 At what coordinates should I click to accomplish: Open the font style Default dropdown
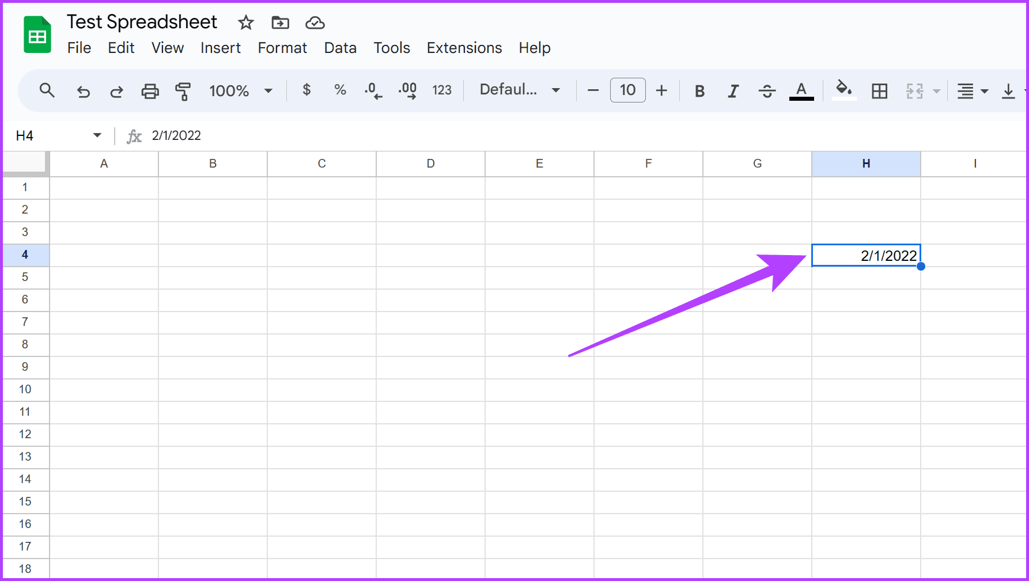(517, 90)
